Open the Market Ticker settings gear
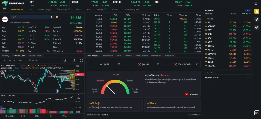Image resolution: width=261 pixels, height=119 pixels. click(x=249, y=78)
